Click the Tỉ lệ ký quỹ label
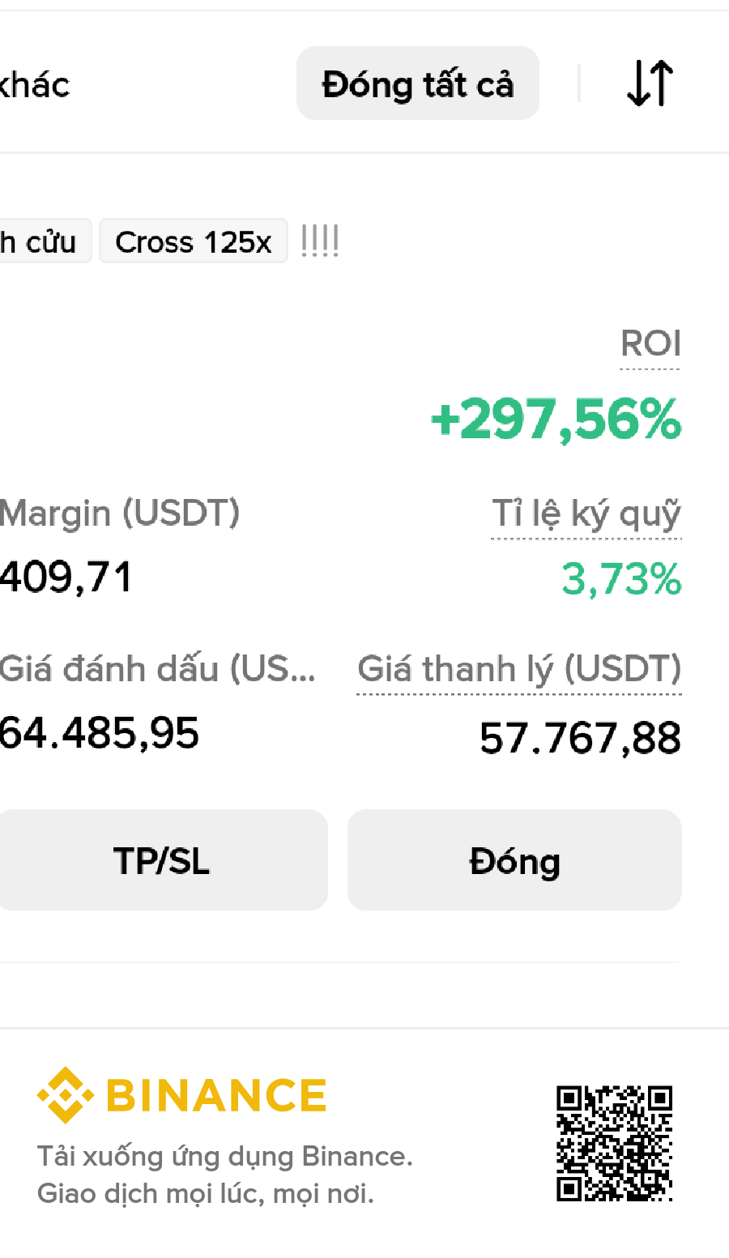The width and height of the screenshot is (729, 1258). click(586, 514)
